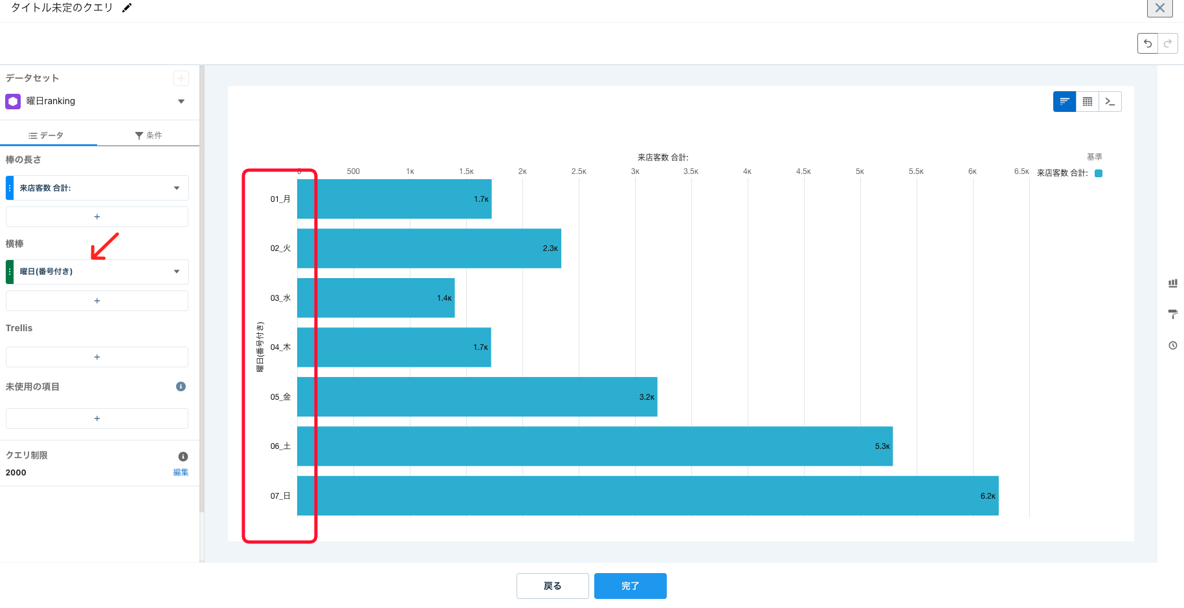Select the 03_水 bar
1184x608 pixels.
[376, 298]
